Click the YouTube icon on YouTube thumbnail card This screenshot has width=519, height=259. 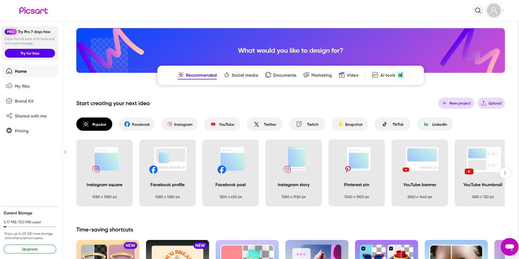(x=469, y=172)
